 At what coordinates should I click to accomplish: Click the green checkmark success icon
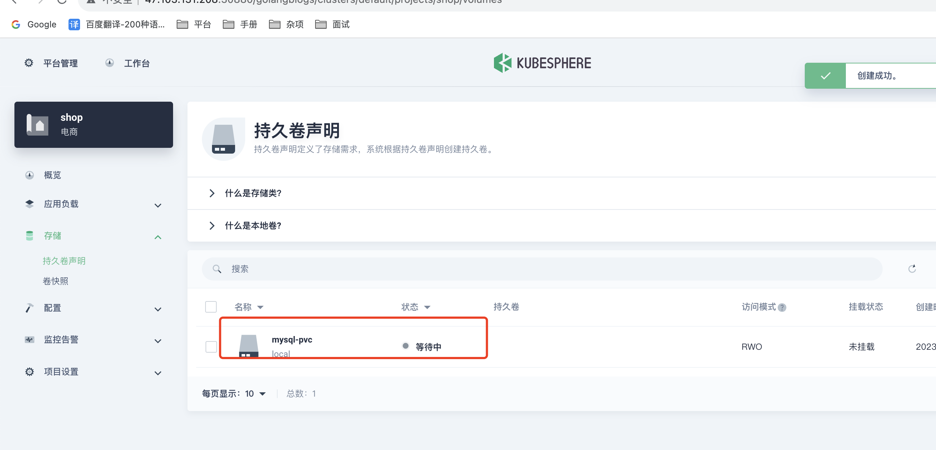pos(825,76)
